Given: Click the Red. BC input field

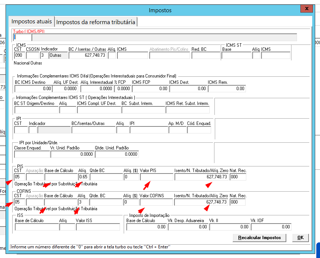Looking at the screenshot, I should pyautogui.click(x=206, y=55).
